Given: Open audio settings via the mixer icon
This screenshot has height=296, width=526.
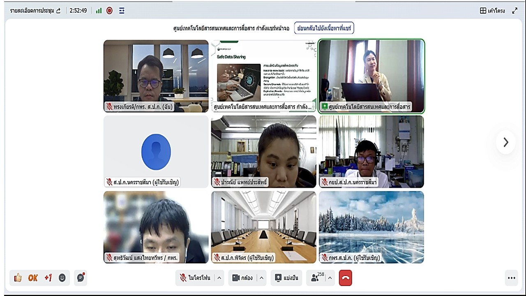Looking at the screenshot, I should tap(121, 11).
